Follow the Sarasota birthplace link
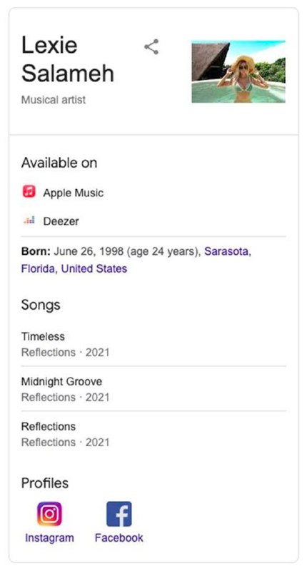The width and height of the screenshot is (307, 571). click(227, 251)
